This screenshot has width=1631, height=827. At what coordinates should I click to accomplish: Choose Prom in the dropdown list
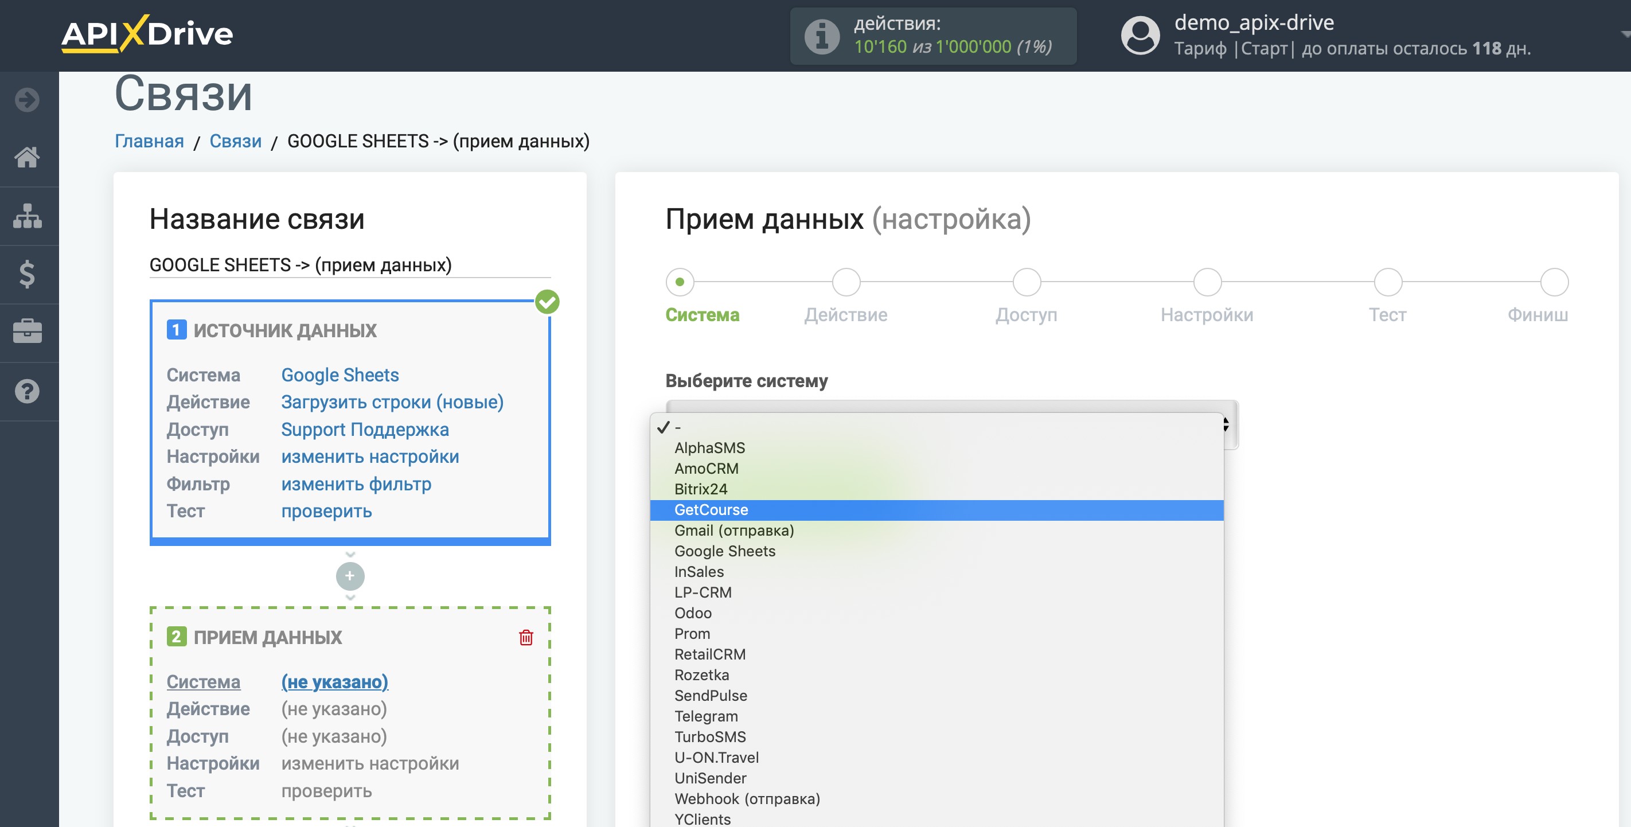[x=937, y=634]
